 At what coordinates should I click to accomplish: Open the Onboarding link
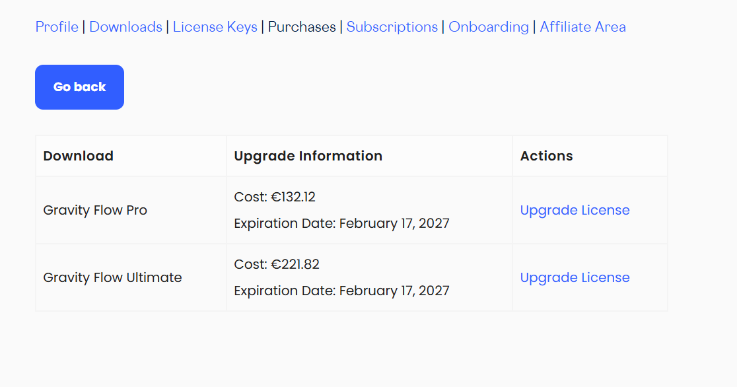tap(488, 27)
